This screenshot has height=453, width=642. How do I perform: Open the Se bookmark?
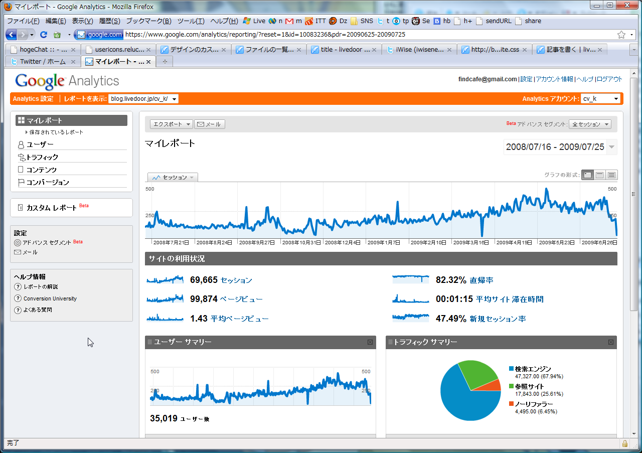[421, 21]
